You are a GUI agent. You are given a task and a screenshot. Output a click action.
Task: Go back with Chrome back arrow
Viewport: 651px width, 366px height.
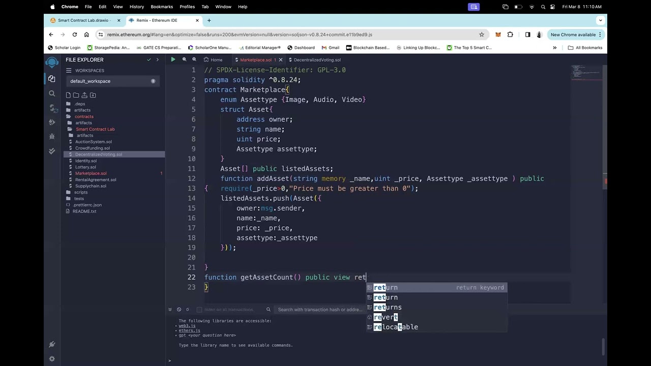(x=51, y=35)
